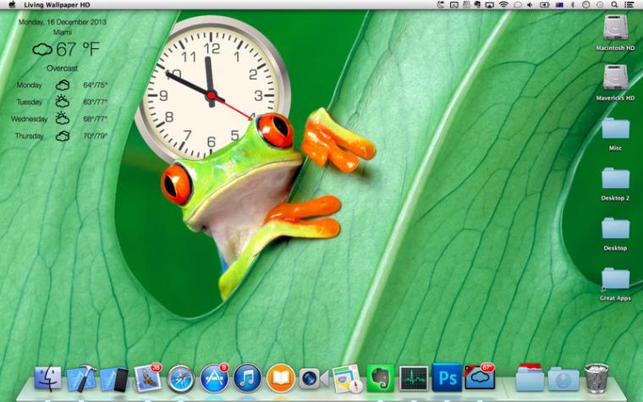This screenshot has height=402, width=643.
Task: Open the Apple menu
Action: pos(12,4)
